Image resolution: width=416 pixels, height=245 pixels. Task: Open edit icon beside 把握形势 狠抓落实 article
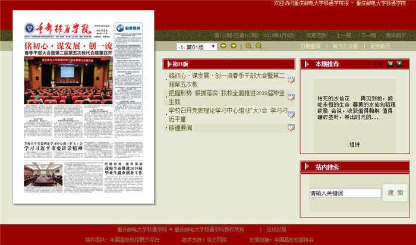click(291, 97)
